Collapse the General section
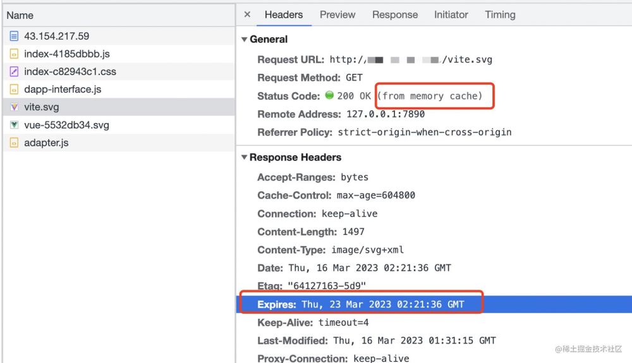Viewport: 632px width, 363px height. click(244, 39)
